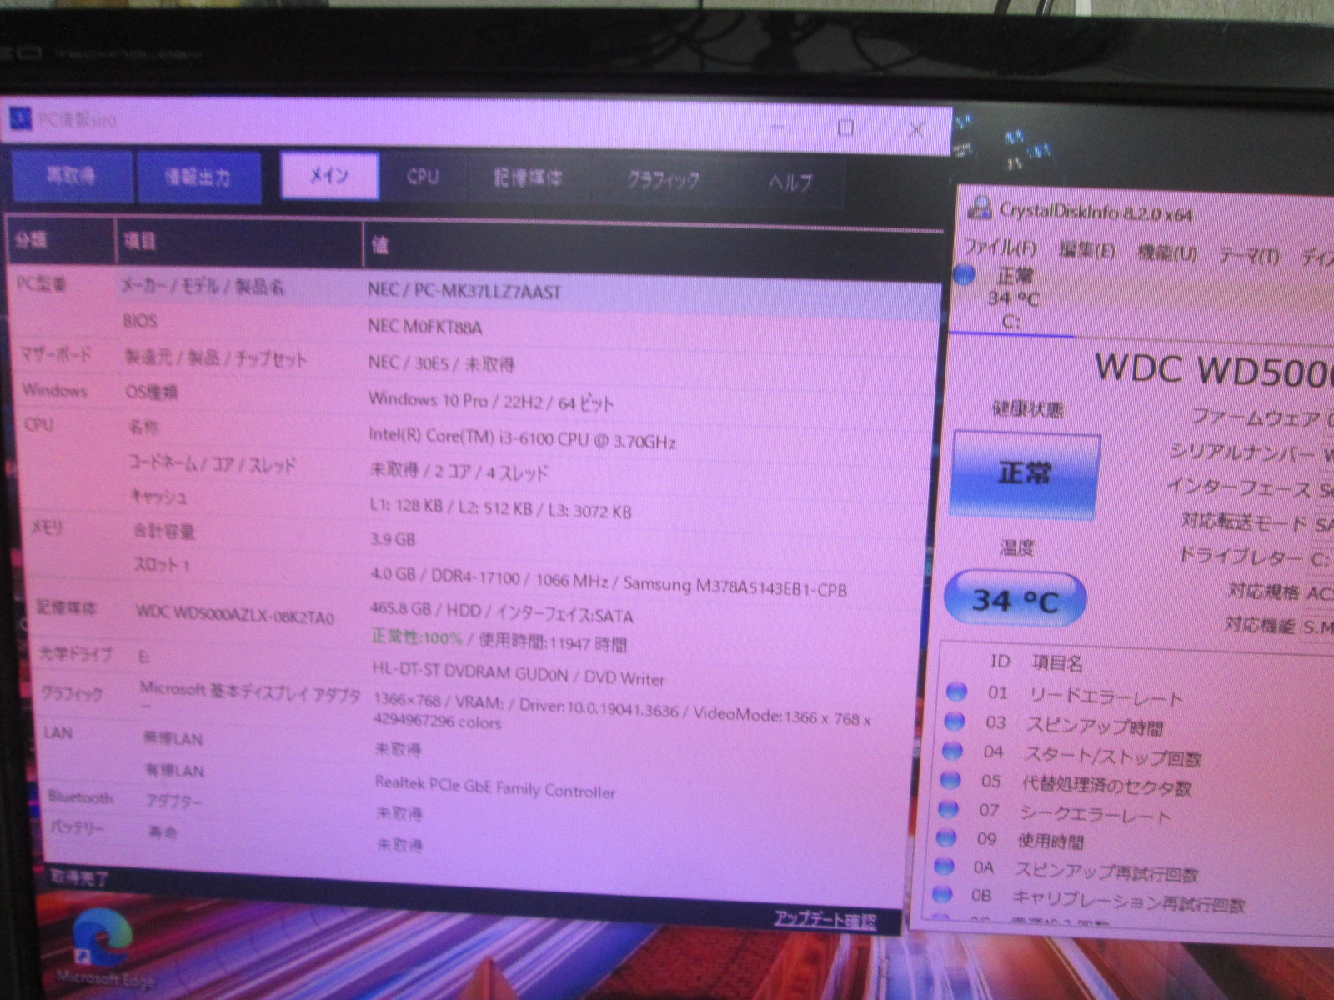Viewport: 1334px width, 1000px height.
Task: Click the 取得完了 status bar text
Action: pyautogui.click(x=79, y=877)
